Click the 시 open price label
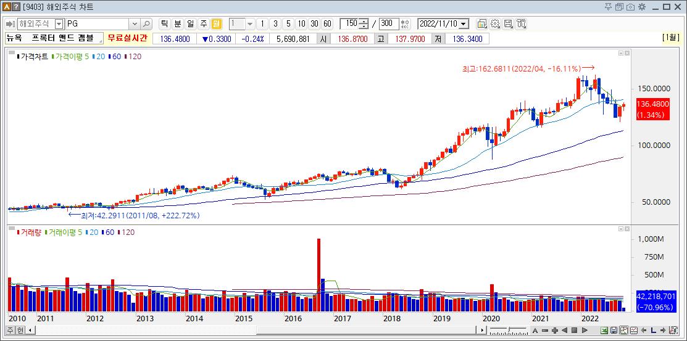The height and width of the screenshot is (341, 687). tap(323, 39)
